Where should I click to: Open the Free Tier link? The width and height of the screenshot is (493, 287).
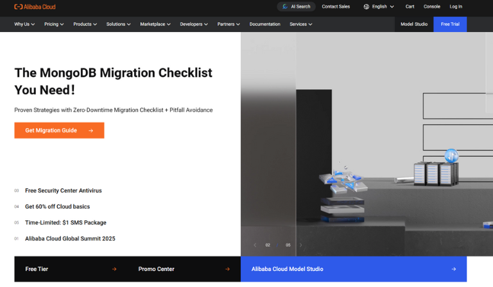tap(71, 269)
